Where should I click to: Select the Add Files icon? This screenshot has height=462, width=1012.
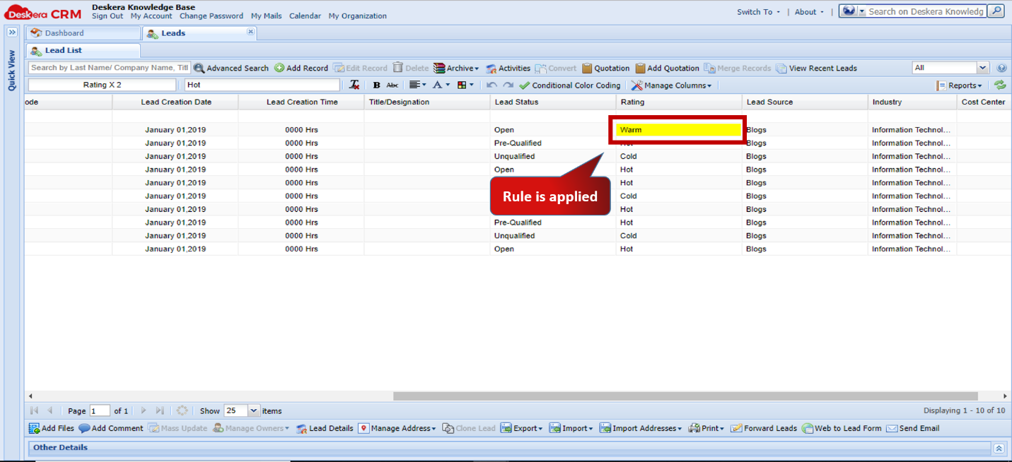point(51,428)
